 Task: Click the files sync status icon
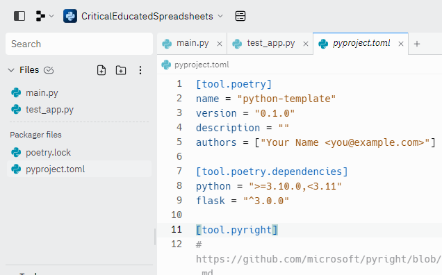point(49,70)
